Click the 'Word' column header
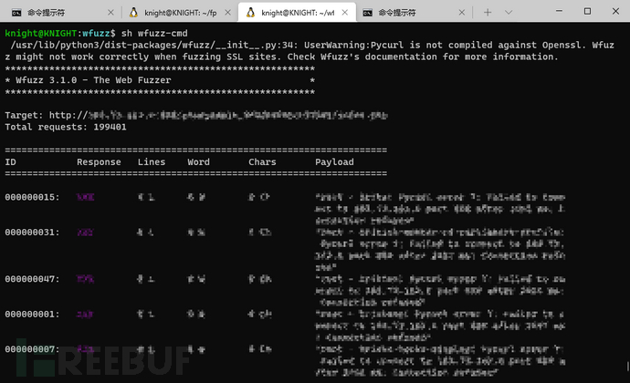Image resolution: width=630 pixels, height=383 pixels. (198, 162)
